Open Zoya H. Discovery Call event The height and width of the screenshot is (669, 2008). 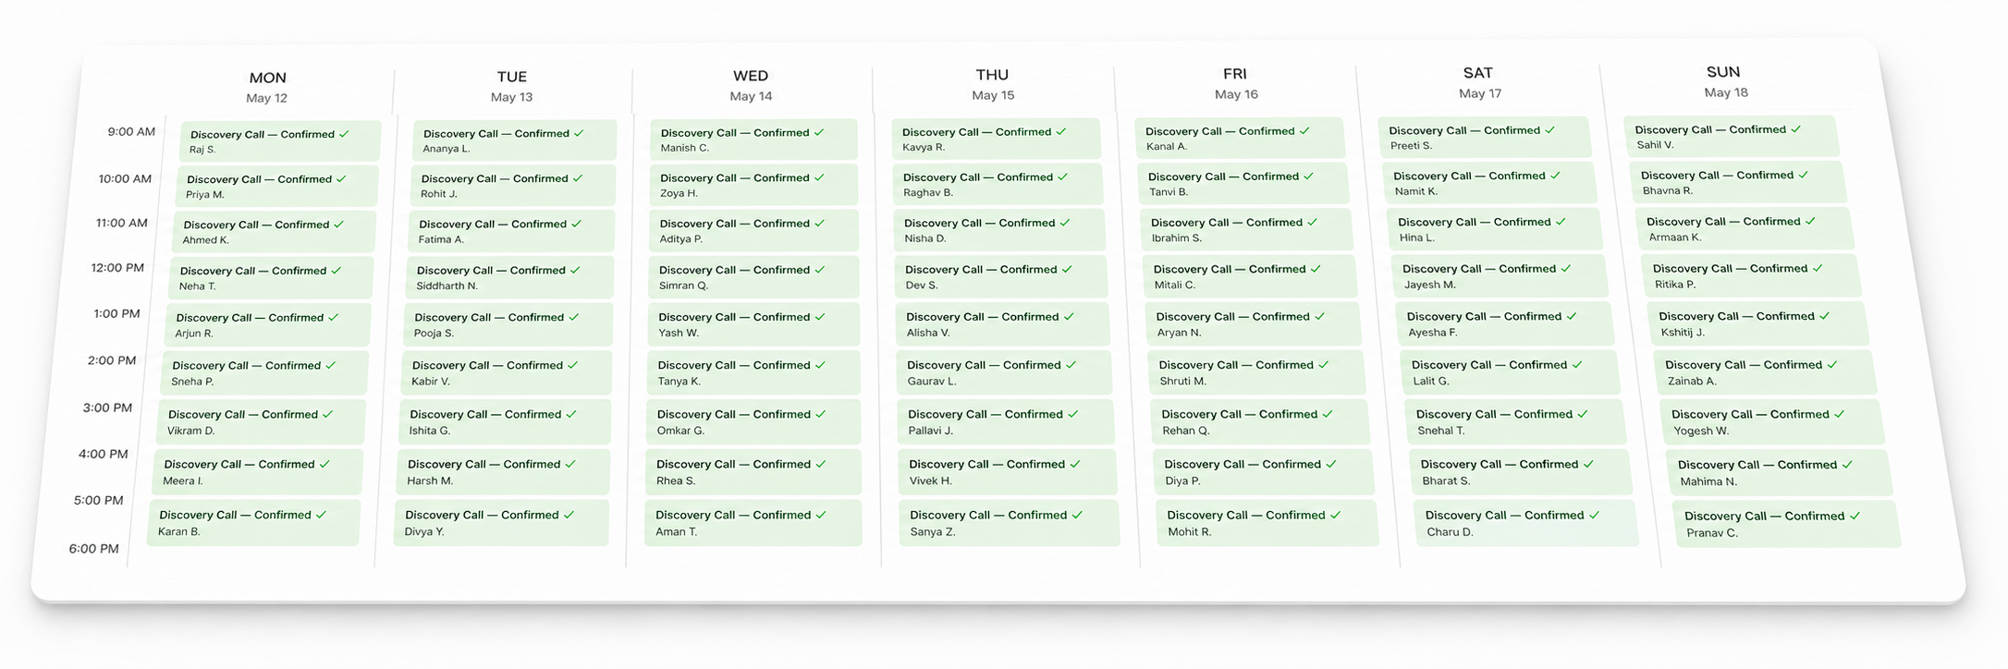tap(752, 185)
